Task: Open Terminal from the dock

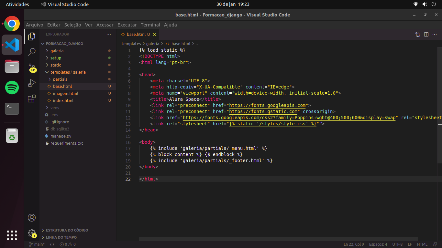Action: 12,109
